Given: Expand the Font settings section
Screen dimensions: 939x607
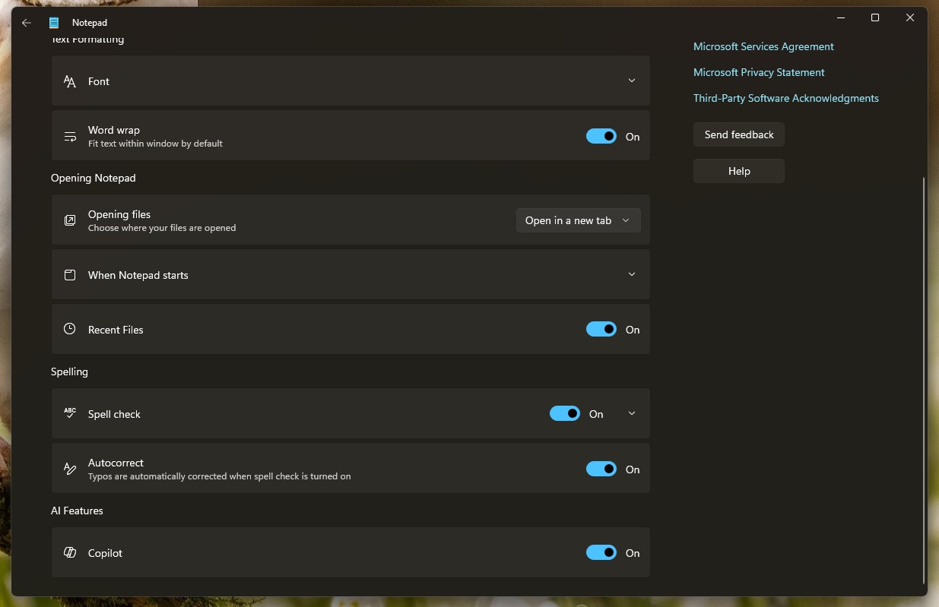Looking at the screenshot, I should [631, 81].
